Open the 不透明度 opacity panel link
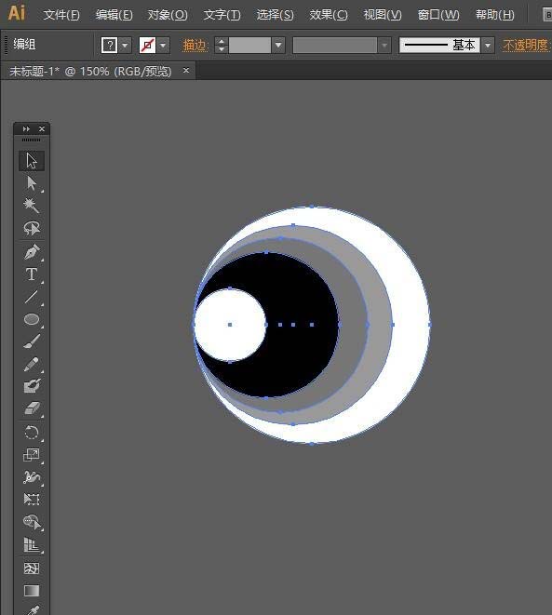The width and height of the screenshot is (552, 615). click(526, 45)
